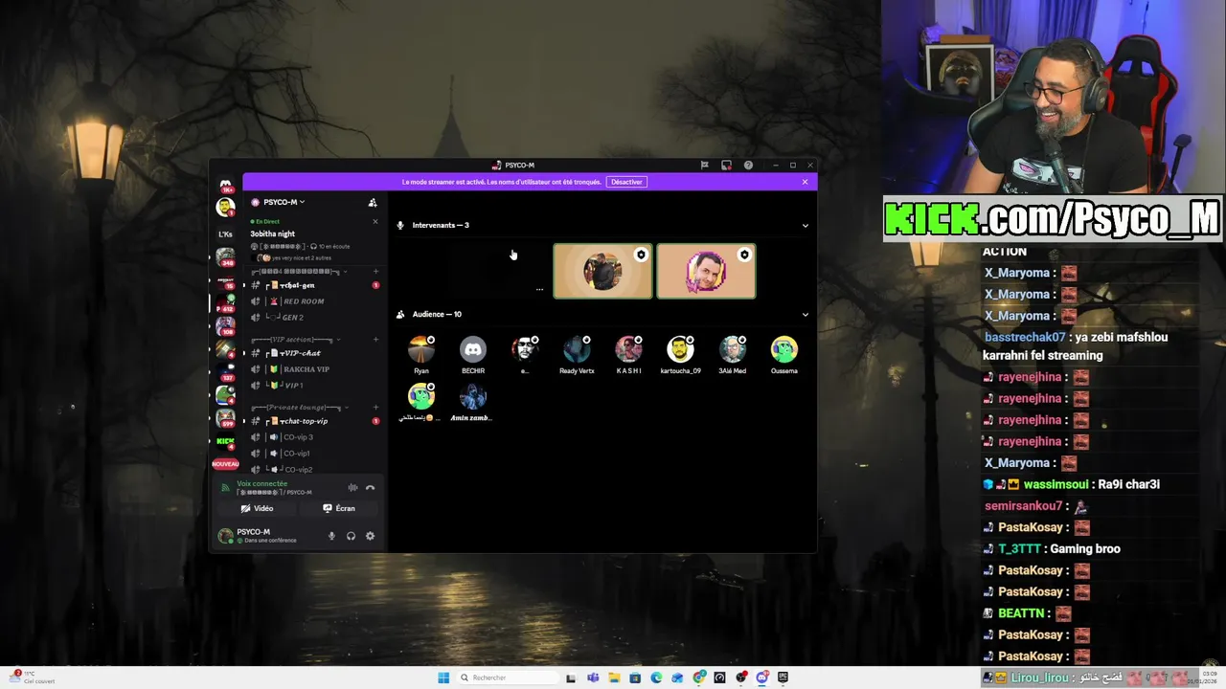Open noise suppression waveform icon
The image size is (1226, 689).
pos(352,488)
